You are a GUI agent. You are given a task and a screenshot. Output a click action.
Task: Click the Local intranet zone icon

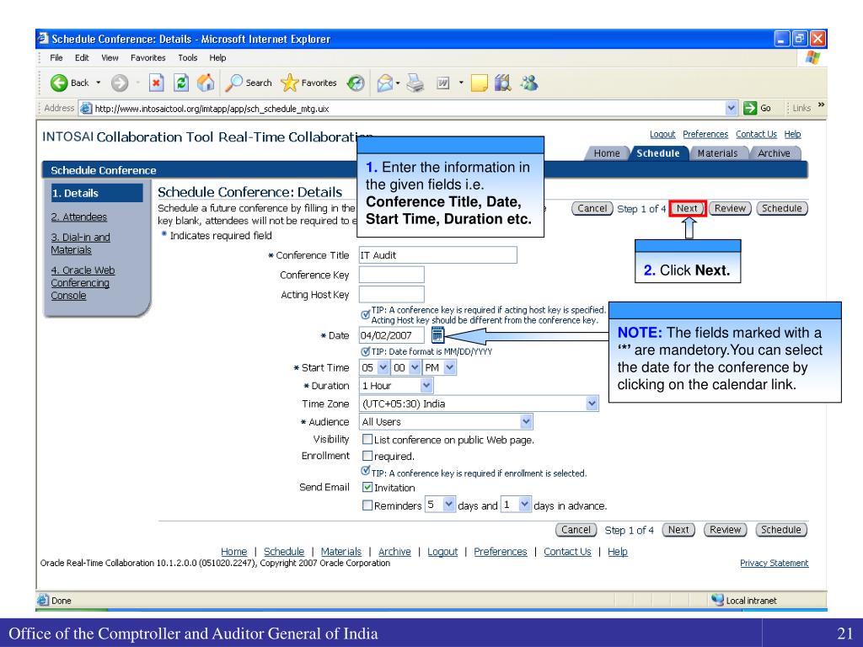(717, 600)
